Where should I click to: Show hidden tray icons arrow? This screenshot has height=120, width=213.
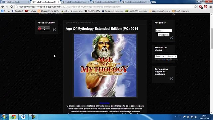pos(181,117)
